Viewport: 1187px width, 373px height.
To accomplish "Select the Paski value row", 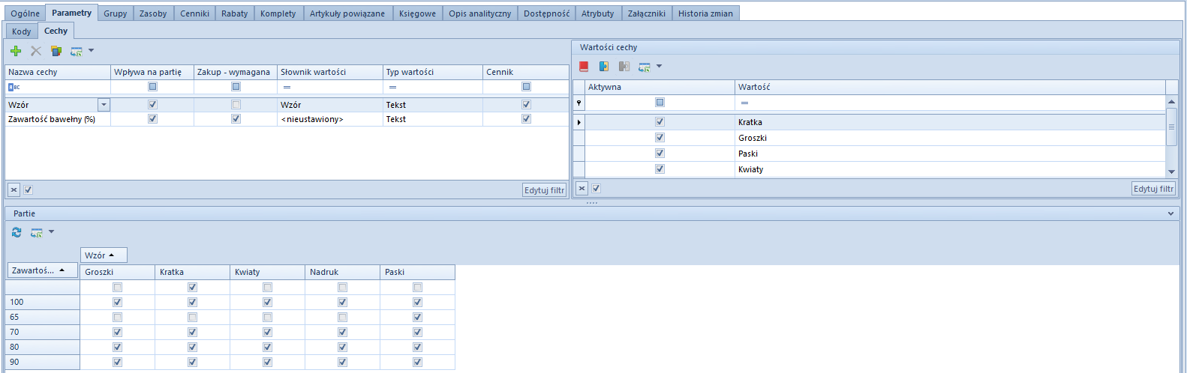I will (x=870, y=154).
